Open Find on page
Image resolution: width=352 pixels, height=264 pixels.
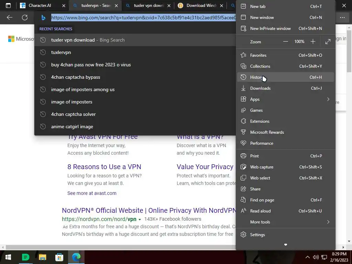click(286, 200)
